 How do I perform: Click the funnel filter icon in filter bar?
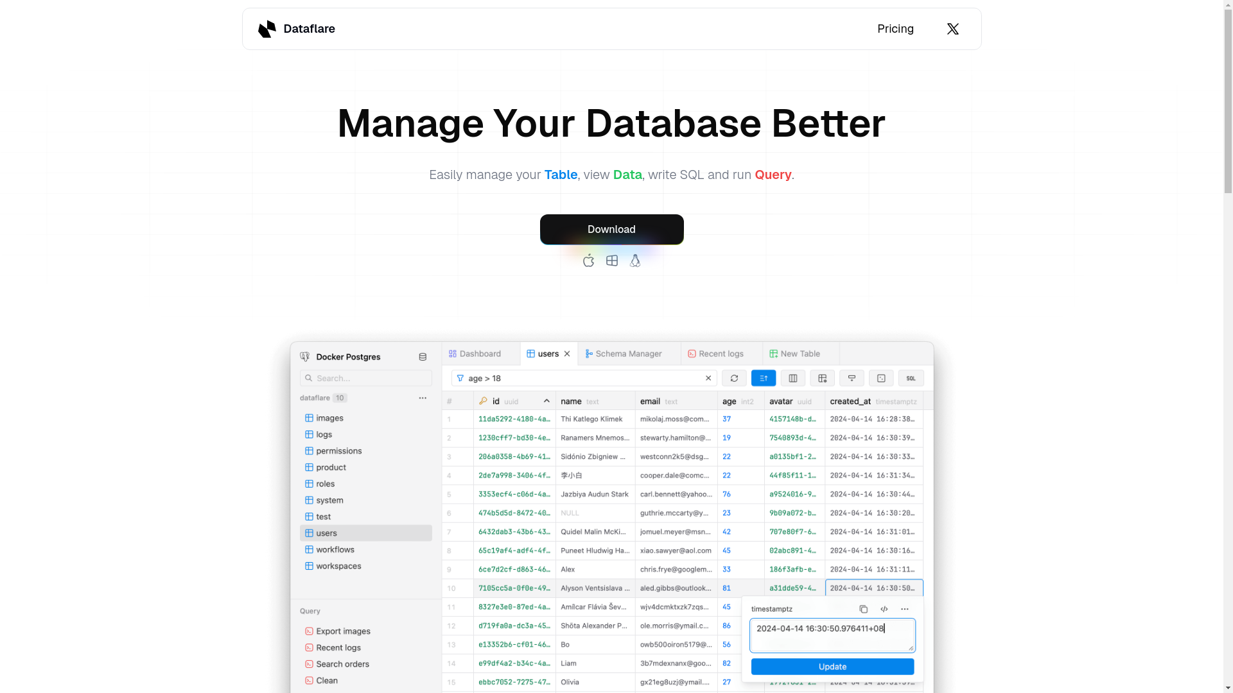click(460, 379)
